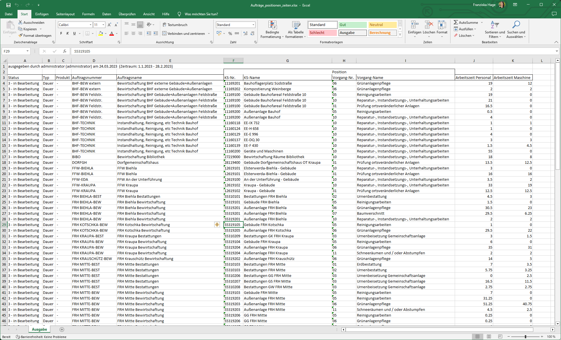Click the AutoSumme sigma icon

click(456, 22)
